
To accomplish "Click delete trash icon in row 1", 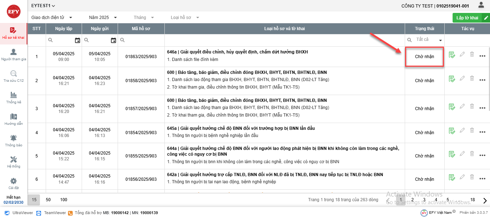I will (x=472, y=55).
